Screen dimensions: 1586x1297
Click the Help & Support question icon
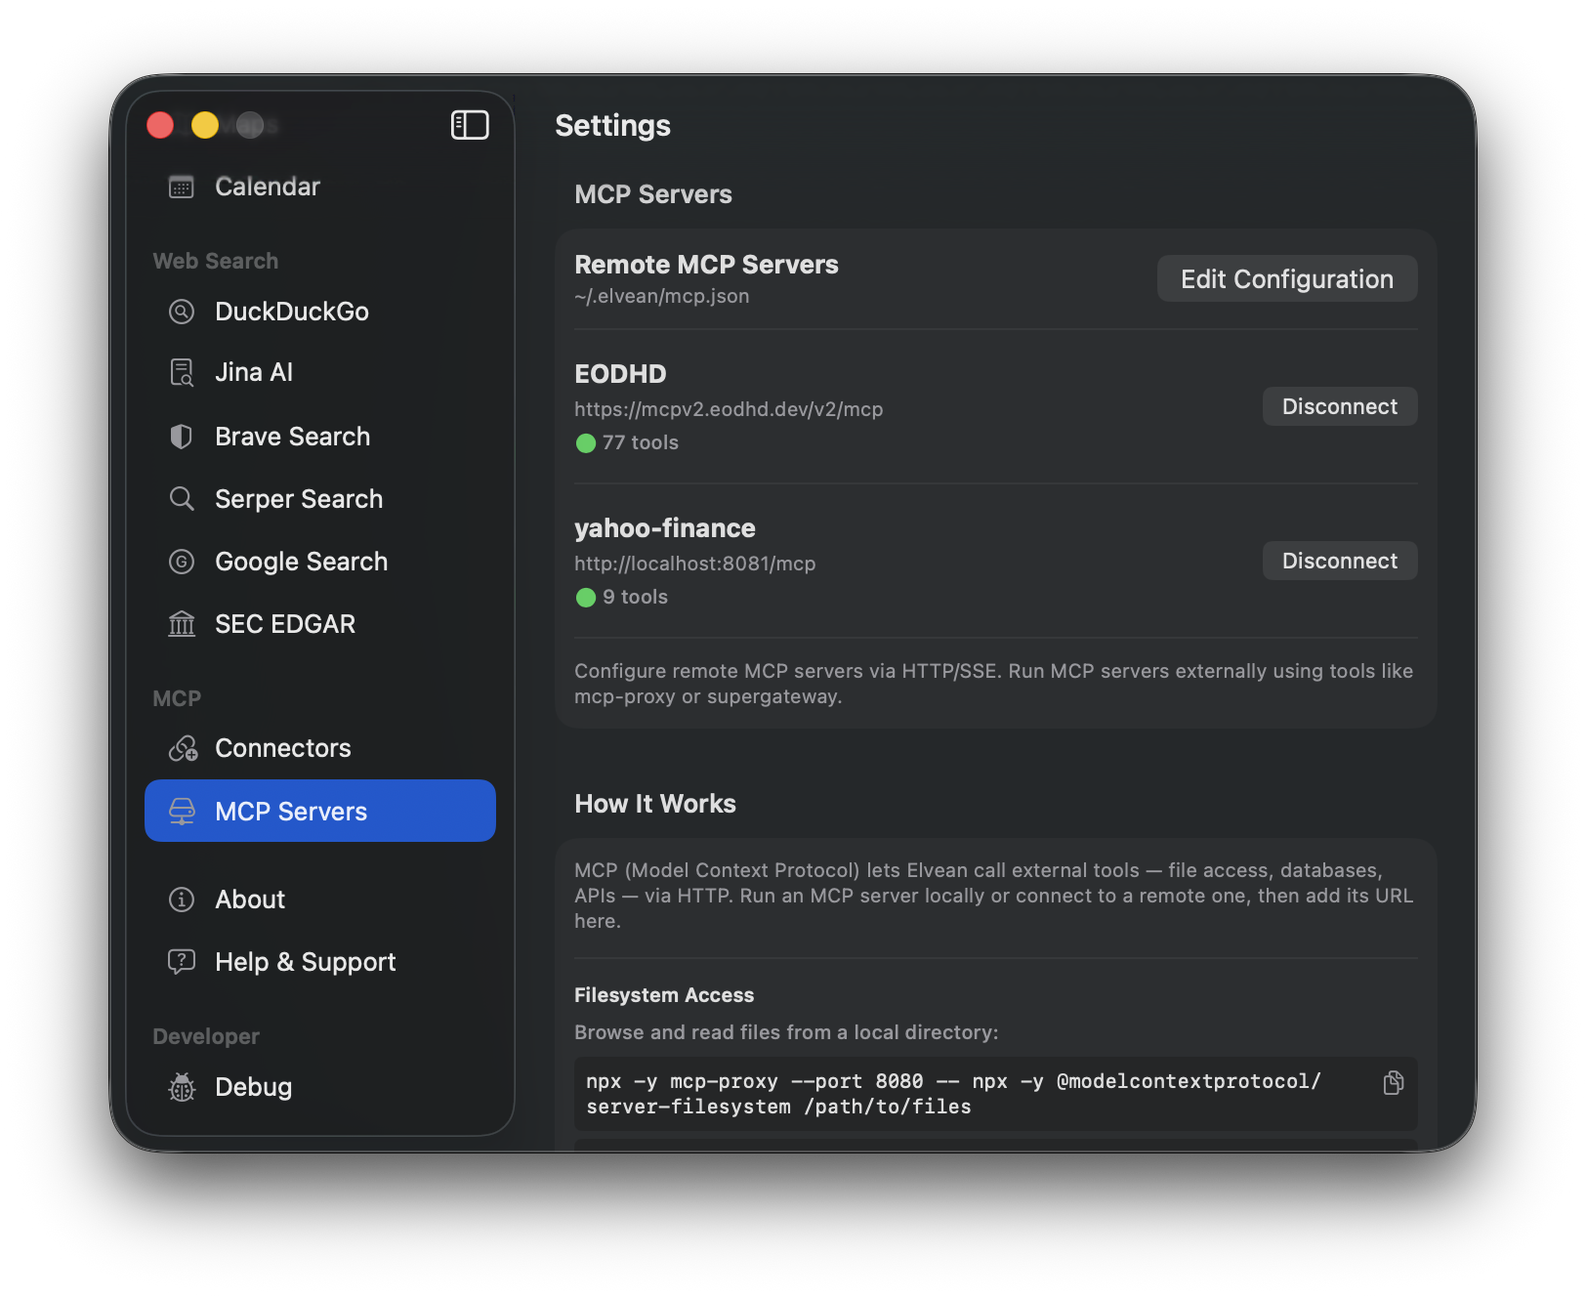(x=182, y=962)
